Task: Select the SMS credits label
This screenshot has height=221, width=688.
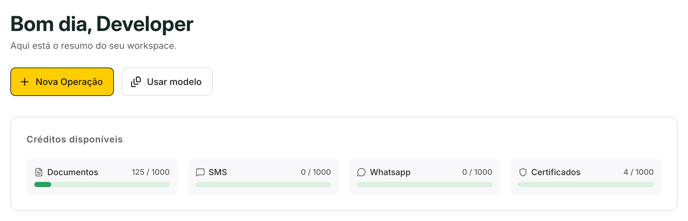Action: (218, 172)
